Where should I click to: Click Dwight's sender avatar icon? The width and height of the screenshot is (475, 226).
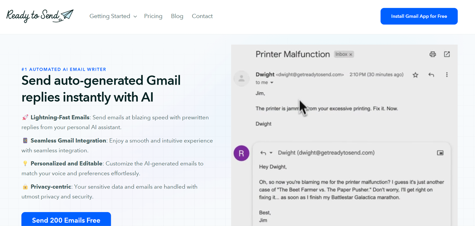tap(241, 78)
